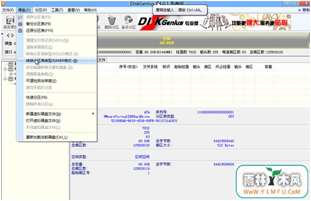
Task: Click the 柱面数:7832 text in info bar
Action: coord(186,52)
